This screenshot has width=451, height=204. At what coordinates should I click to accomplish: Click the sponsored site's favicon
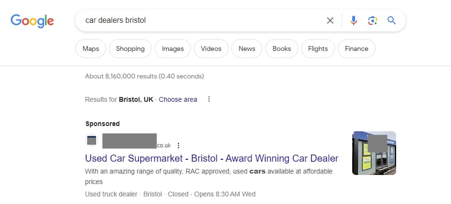point(92,141)
